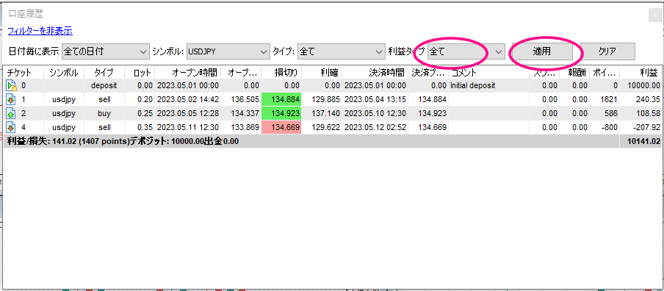This screenshot has width=664, height=291.
Task: Expand the シンボル USDJPY dropdown
Action: 228,51
